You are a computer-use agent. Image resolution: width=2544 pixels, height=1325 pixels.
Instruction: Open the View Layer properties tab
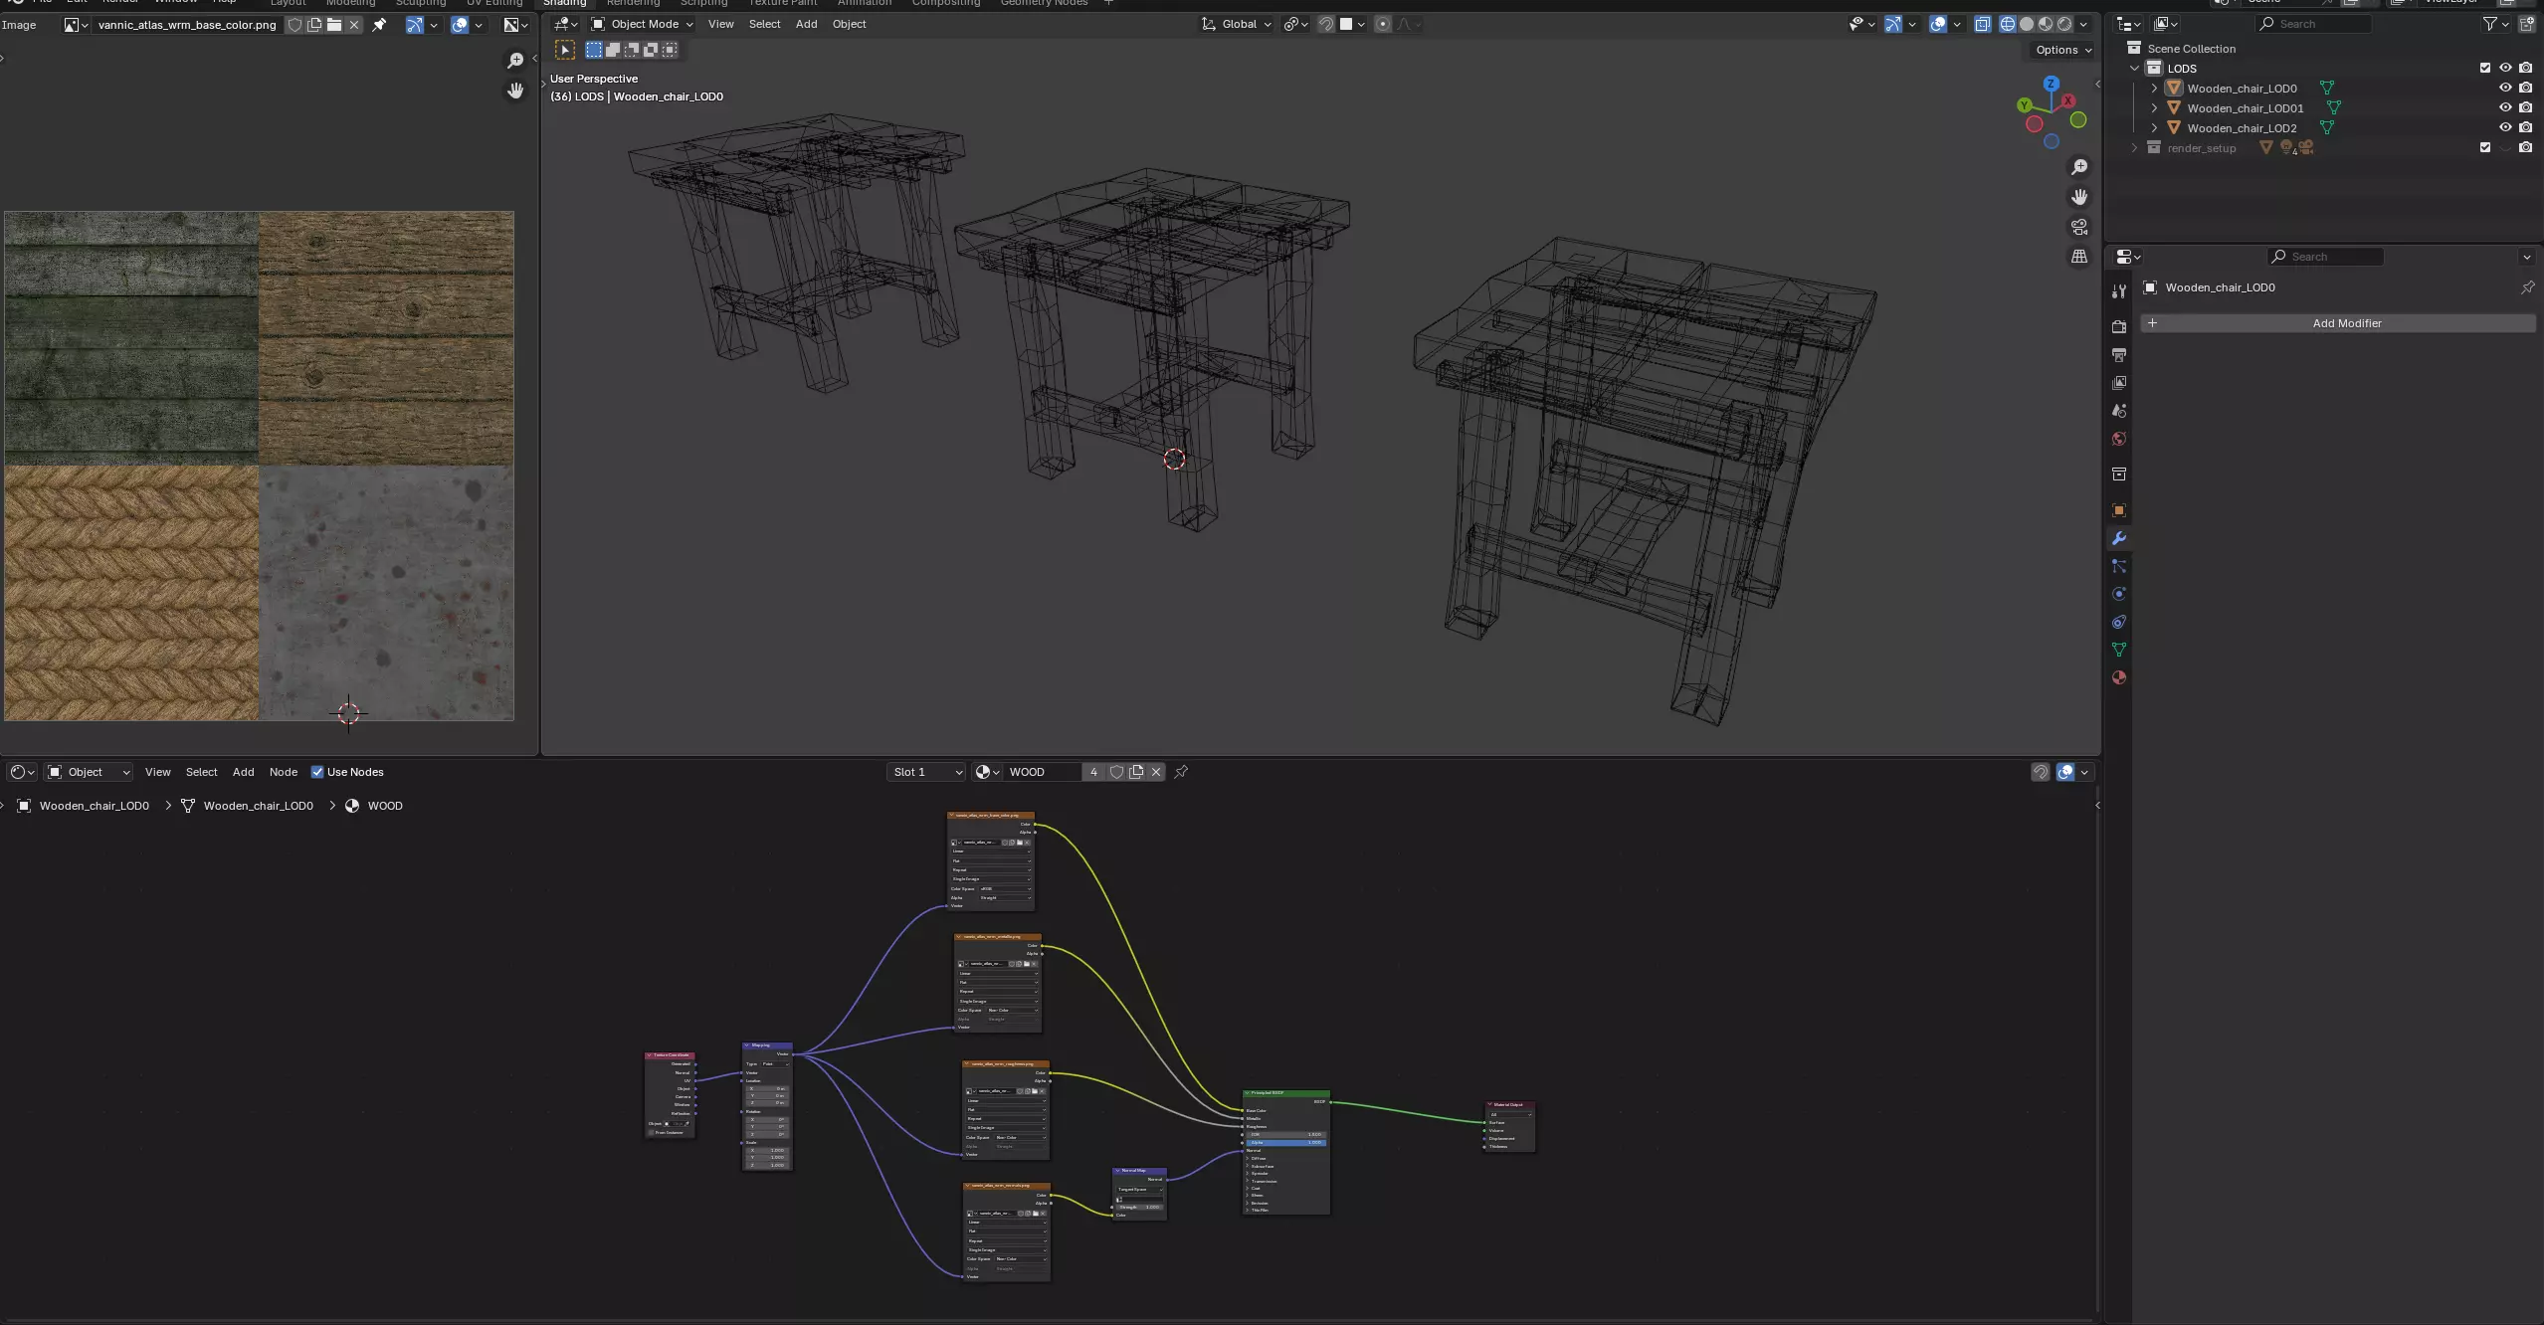pos(2119,382)
